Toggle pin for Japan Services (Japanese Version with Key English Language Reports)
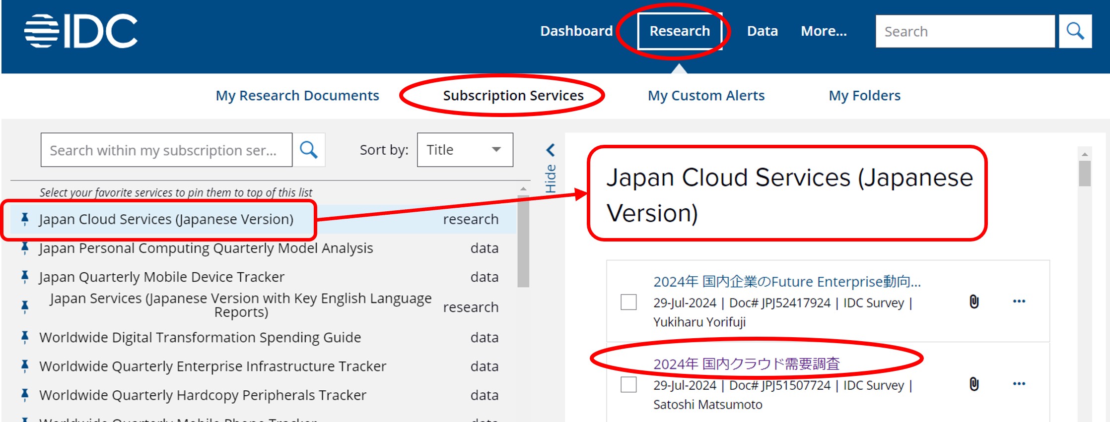1110x422 pixels. 25,307
